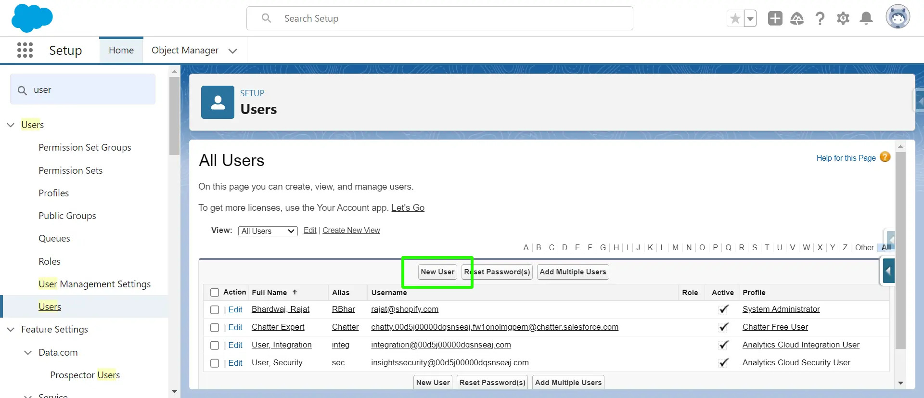The width and height of the screenshot is (924, 398).
Task: Switch to the Home tab
Action: pos(121,50)
